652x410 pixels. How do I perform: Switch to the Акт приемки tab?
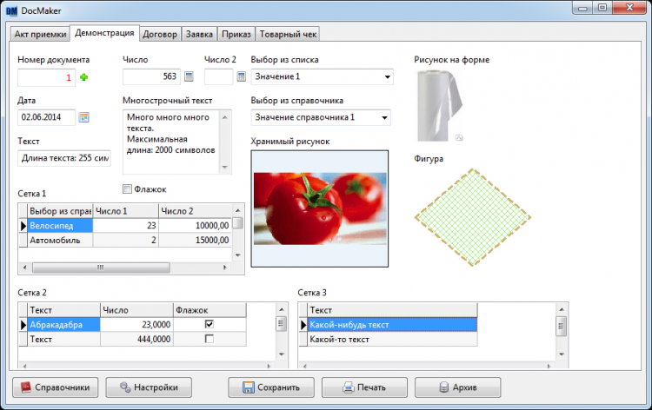click(x=40, y=34)
